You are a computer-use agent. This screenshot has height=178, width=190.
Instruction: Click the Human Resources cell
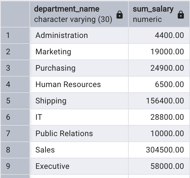(x=79, y=84)
